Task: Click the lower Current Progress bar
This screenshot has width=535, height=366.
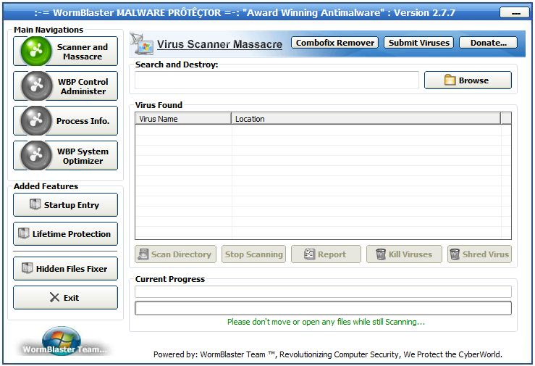Action: pyautogui.click(x=323, y=308)
